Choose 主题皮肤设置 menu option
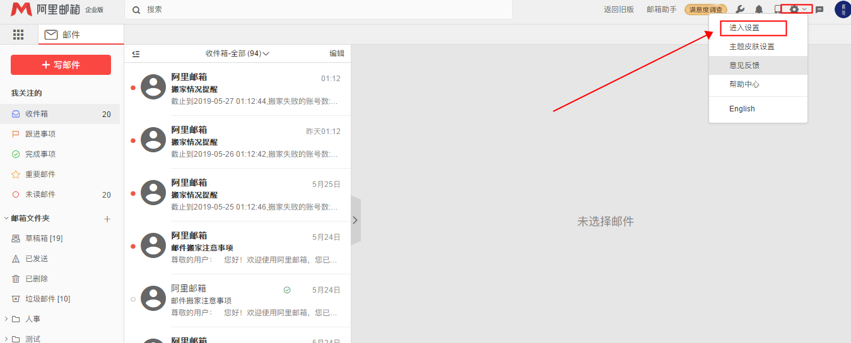The image size is (851, 343). point(751,47)
